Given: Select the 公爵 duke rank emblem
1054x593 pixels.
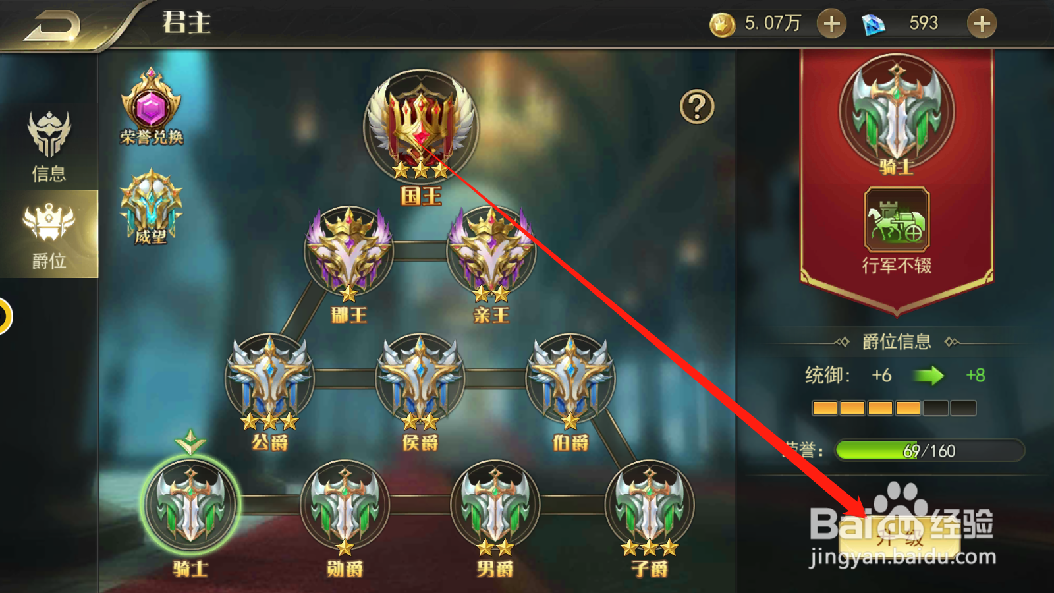Looking at the screenshot, I should point(270,379).
